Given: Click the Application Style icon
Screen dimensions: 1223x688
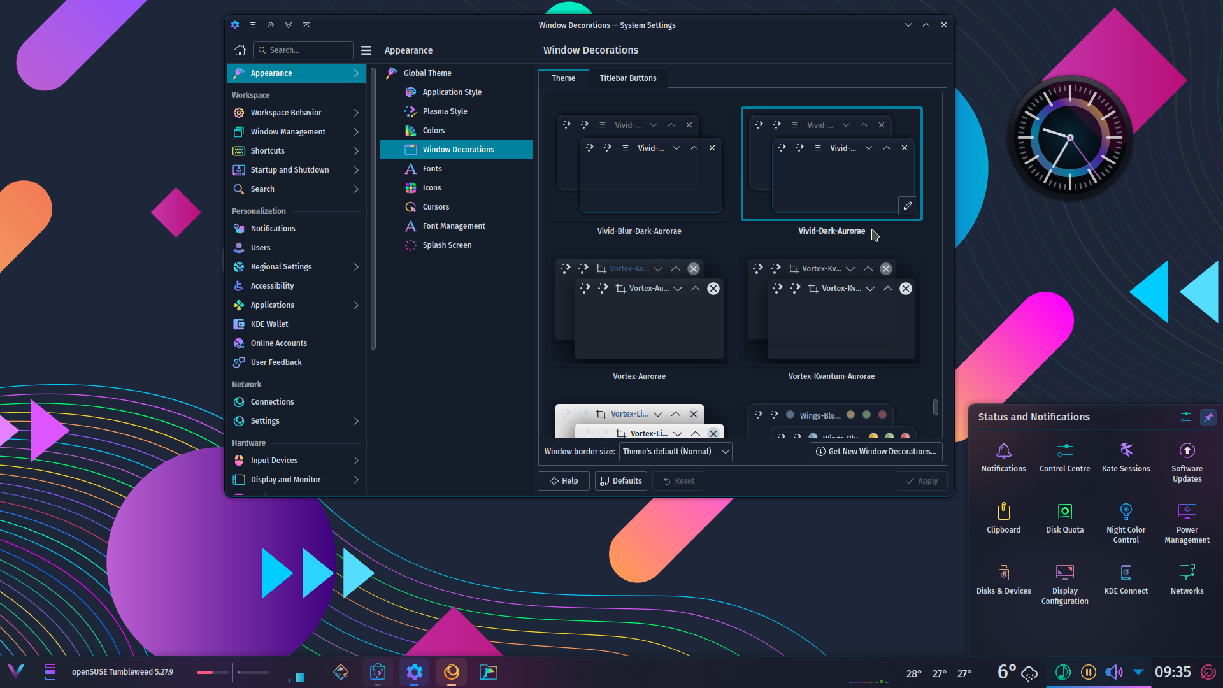Looking at the screenshot, I should click(411, 92).
